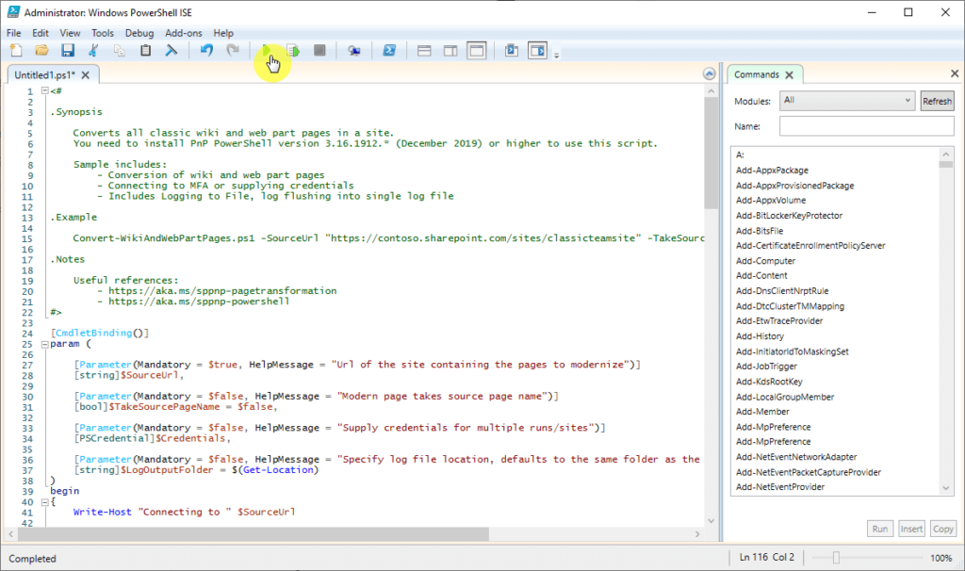Copy selection using toolbar copy icon
The height and width of the screenshot is (571, 965).
coord(120,51)
